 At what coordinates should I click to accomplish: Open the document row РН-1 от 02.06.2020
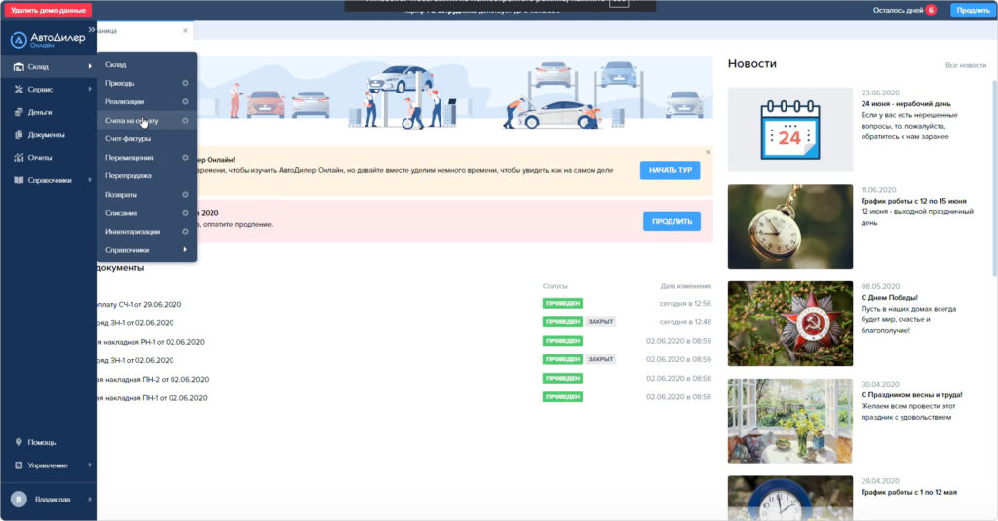[404, 342]
